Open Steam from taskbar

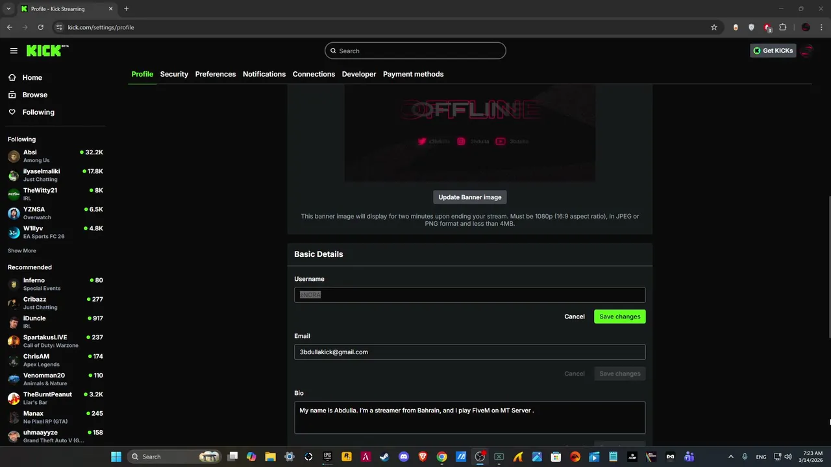(x=385, y=457)
